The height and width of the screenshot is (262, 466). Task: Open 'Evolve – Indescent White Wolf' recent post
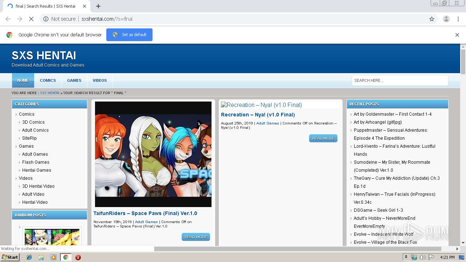(x=384, y=234)
